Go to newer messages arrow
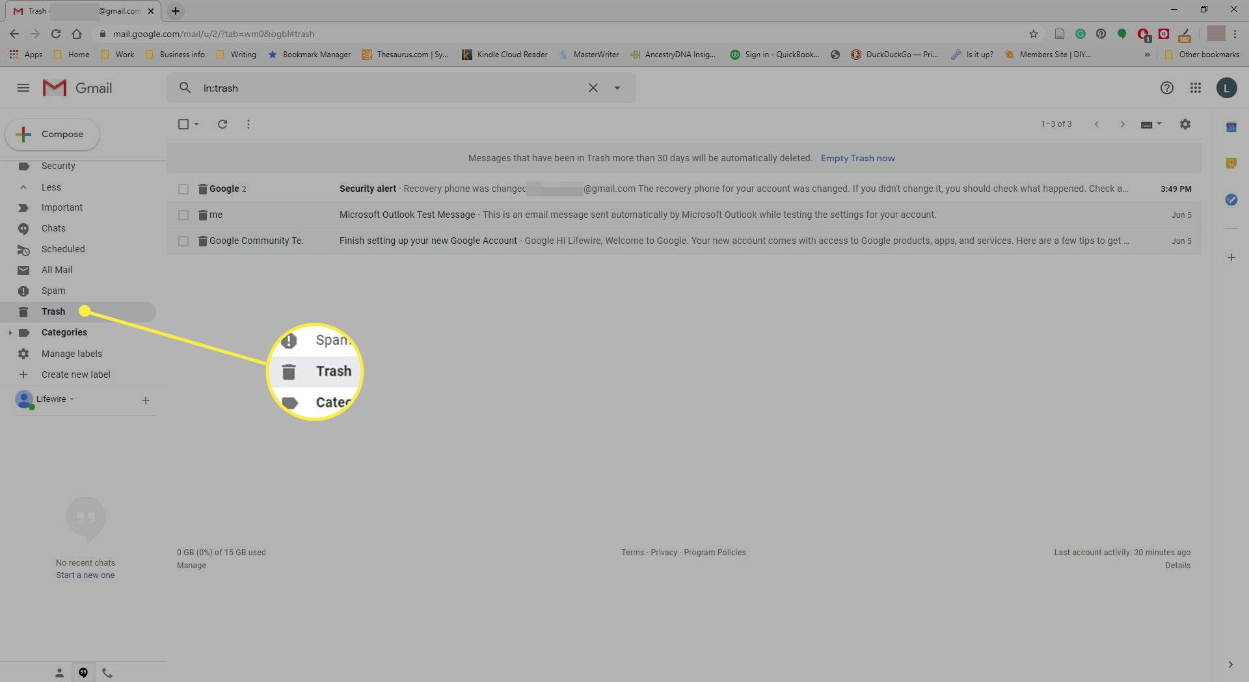The image size is (1249, 682). click(1096, 124)
